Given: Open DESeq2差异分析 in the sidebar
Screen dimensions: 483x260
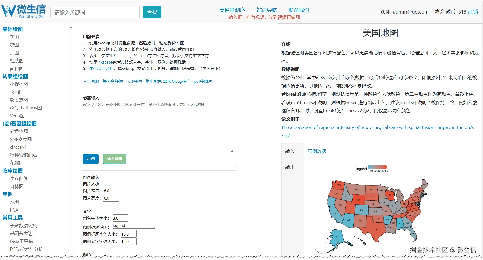Looking at the screenshot, I should click(27, 249).
